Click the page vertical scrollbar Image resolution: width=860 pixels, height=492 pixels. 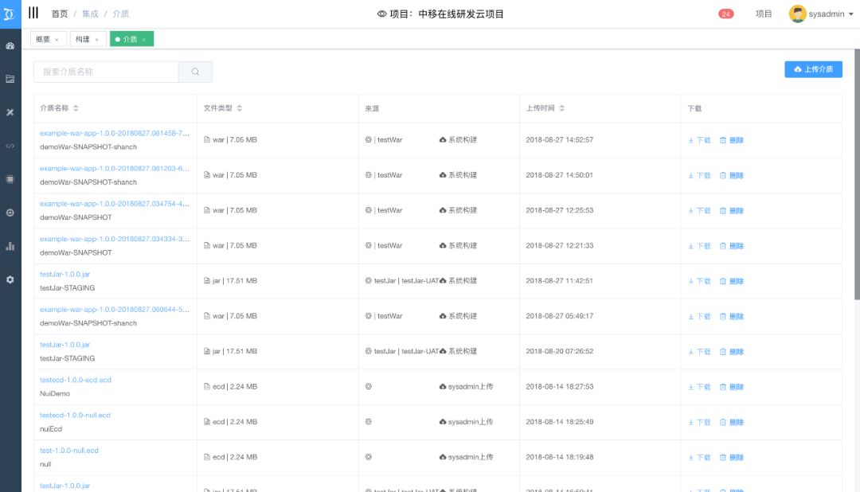point(857,174)
